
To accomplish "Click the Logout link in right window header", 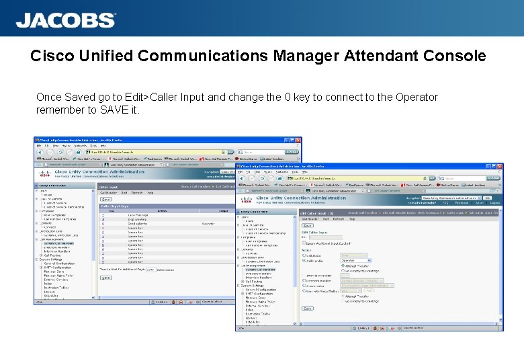I will click(494, 203).
